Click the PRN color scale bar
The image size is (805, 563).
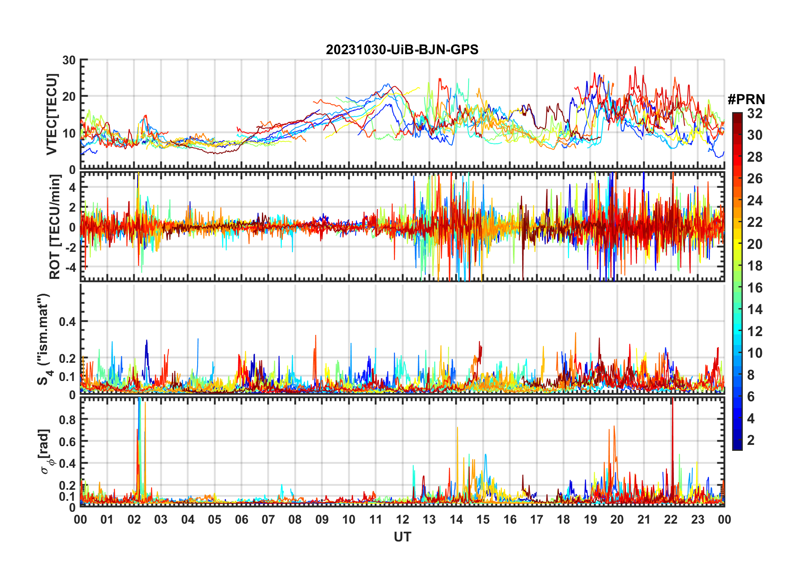[x=737, y=281]
